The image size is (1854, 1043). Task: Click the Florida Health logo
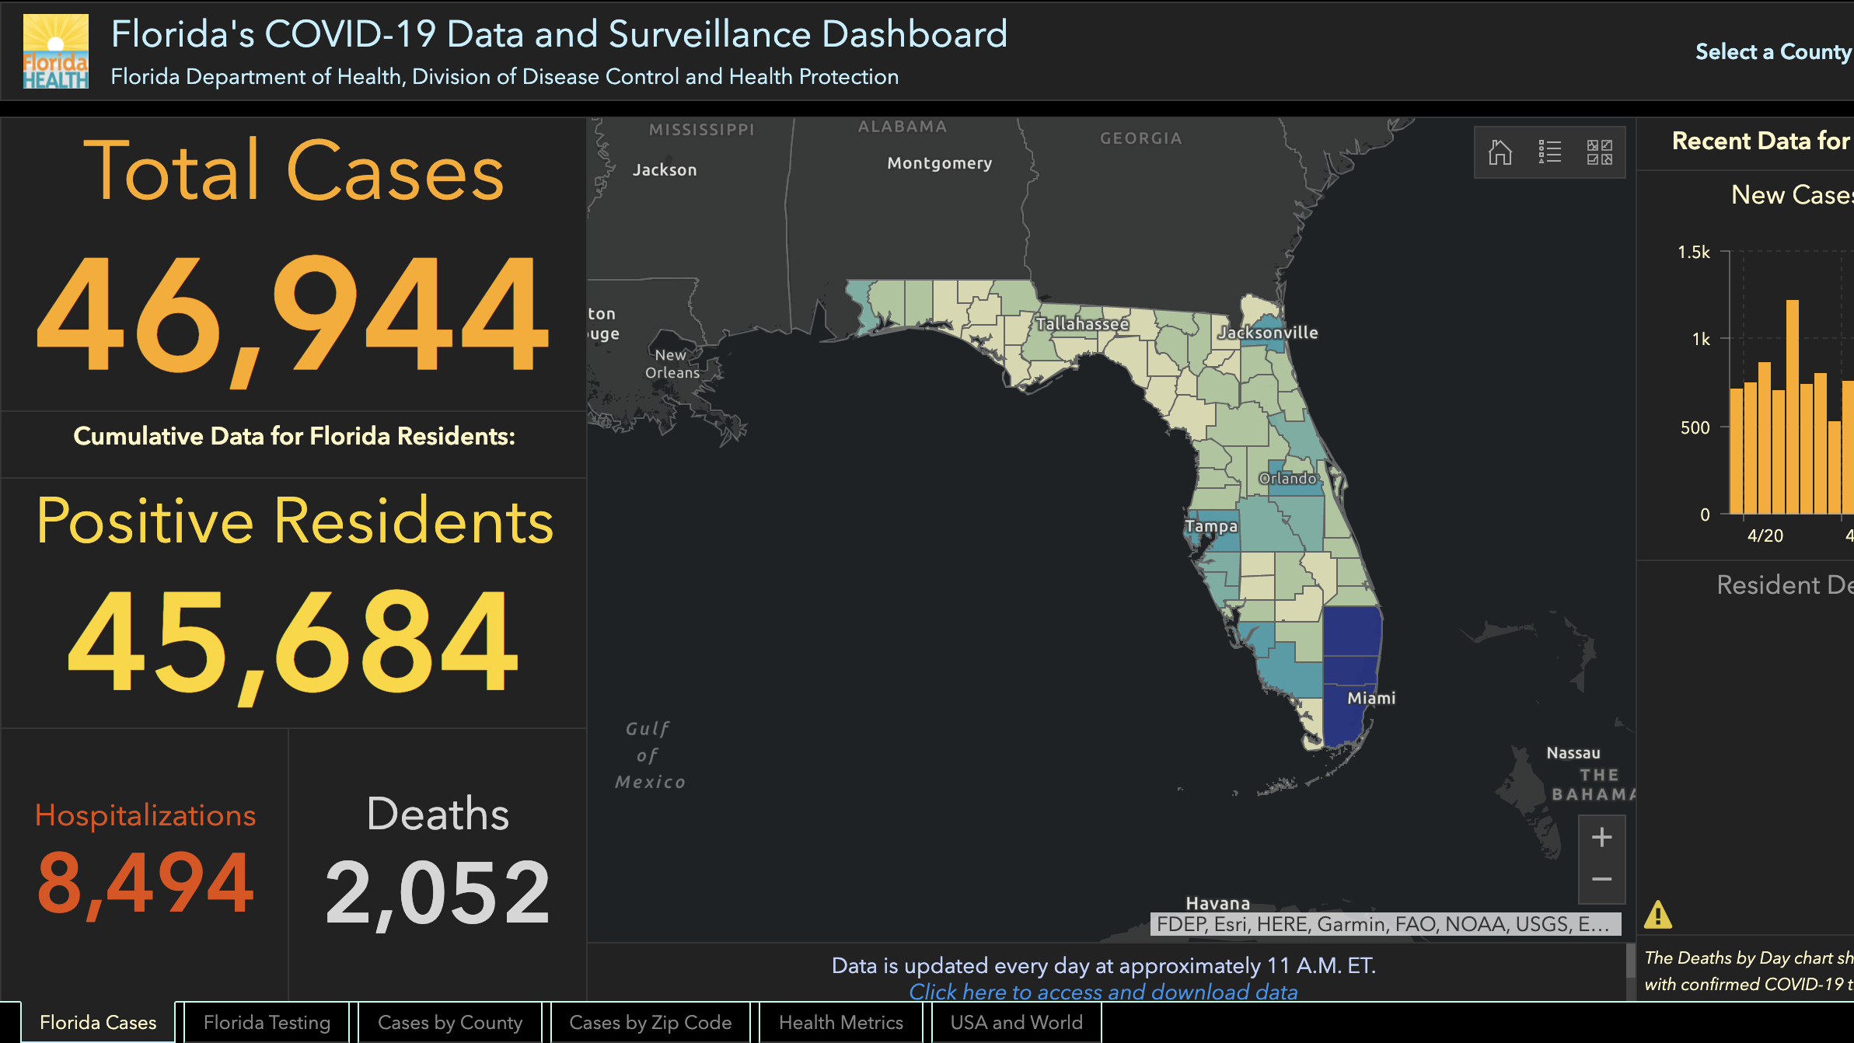pos(56,51)
